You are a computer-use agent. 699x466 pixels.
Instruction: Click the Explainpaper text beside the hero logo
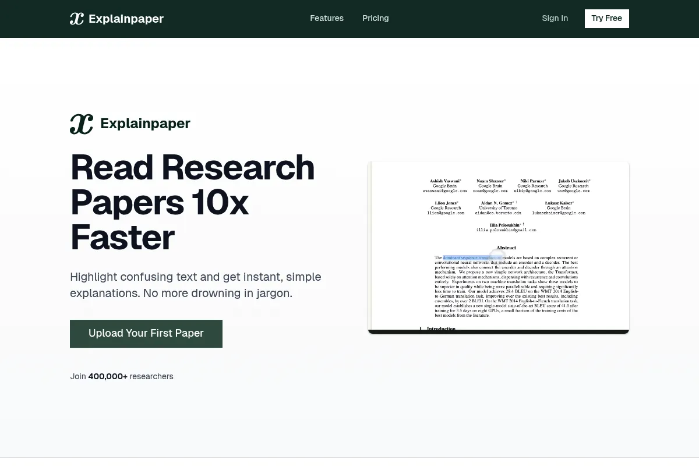[146, 123]
